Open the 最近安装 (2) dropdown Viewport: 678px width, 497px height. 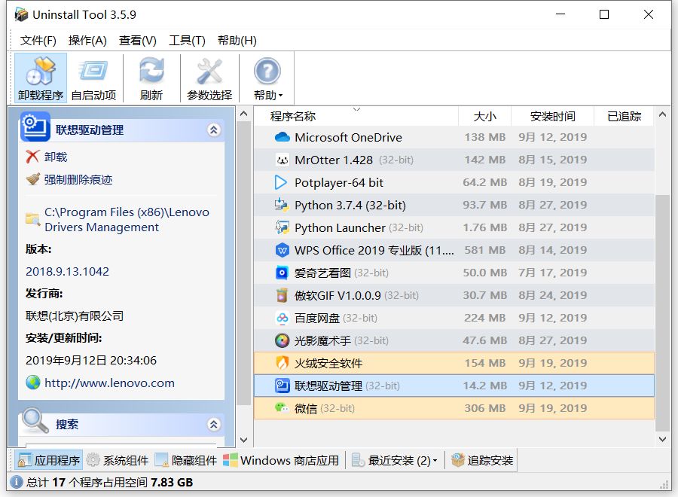coord(394,460)
